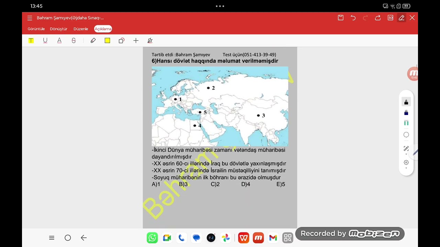Switch to the Görüntüle tab
This screenshot has width=440, height=247.
36,29
